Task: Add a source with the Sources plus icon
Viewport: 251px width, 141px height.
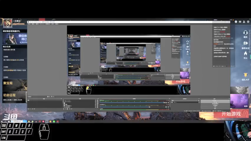Action: 64,109
